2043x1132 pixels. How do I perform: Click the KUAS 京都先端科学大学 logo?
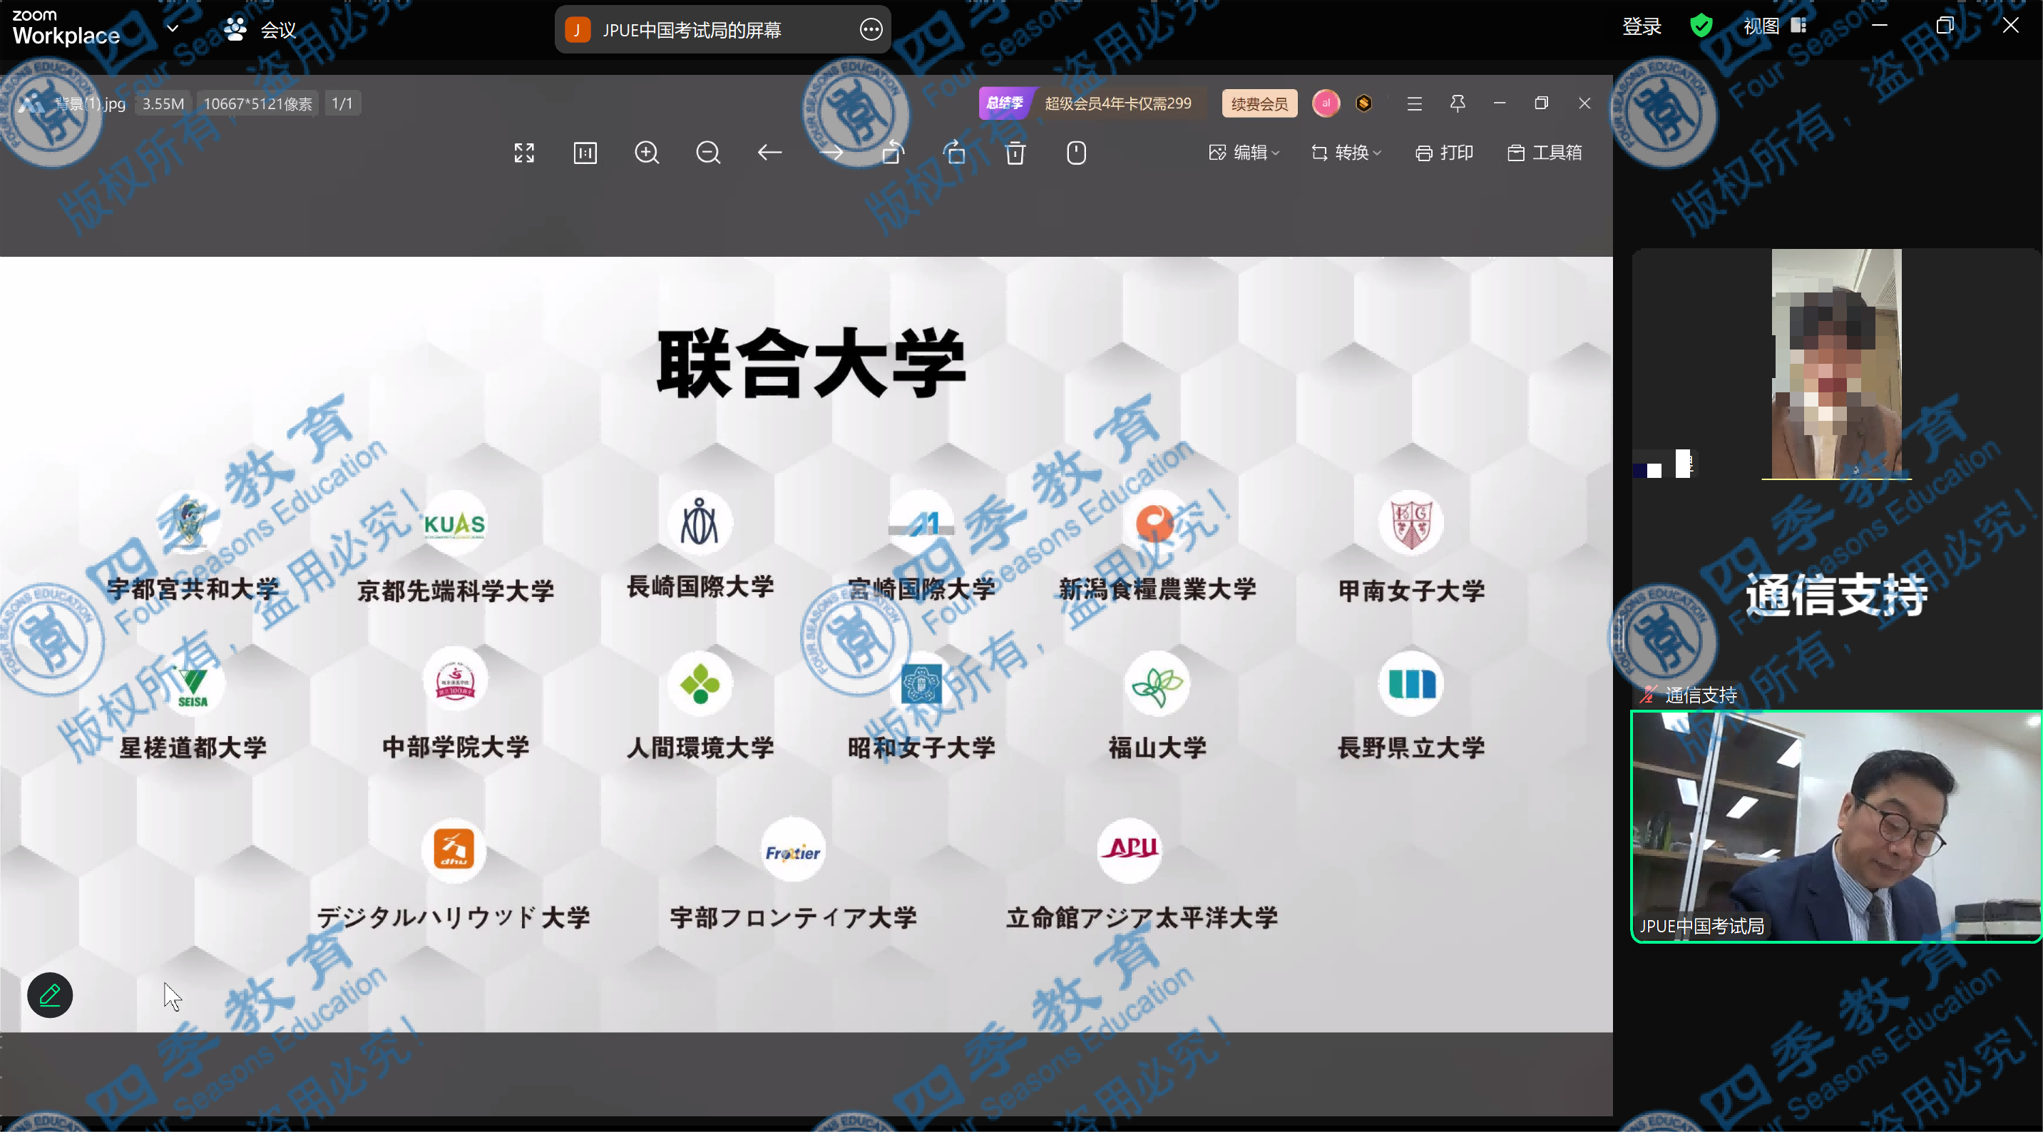point(454,524)
